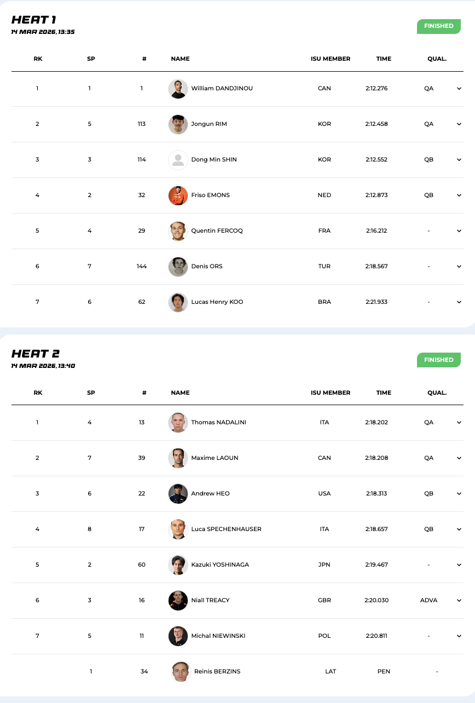
Task: Expand Michal Niewinski's row chevron
Action: [459, 636]
